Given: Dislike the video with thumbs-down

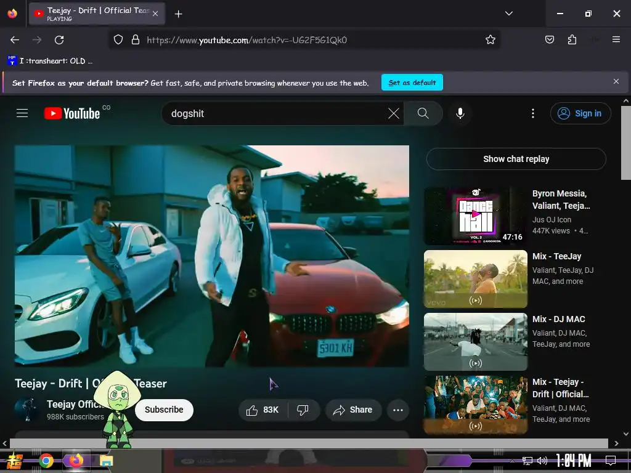Looking at the screenshot, I should [x=303, y=410].
